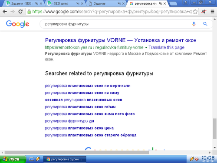This screenshot has width=217, height=163.
Task: Open related search окон по вертикали
Action: tap(88, 86)
